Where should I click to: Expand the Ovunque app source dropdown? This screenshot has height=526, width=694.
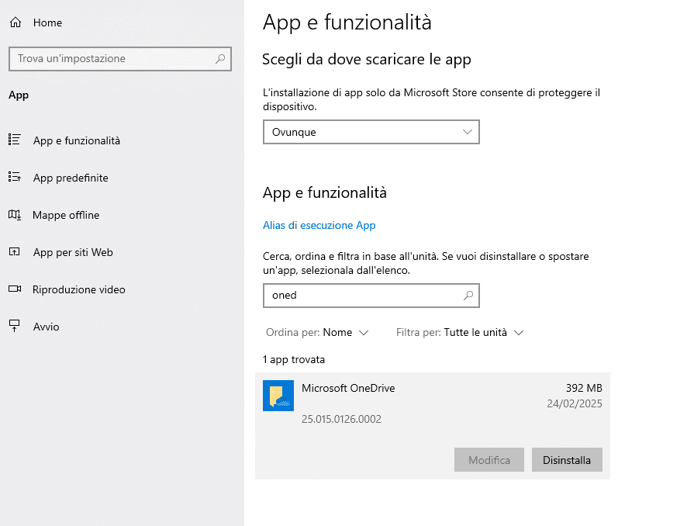pos(371,132)
